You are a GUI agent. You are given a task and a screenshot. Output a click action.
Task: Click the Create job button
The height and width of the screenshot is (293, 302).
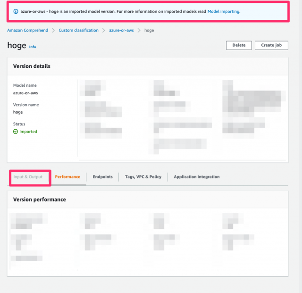(271, 45)
